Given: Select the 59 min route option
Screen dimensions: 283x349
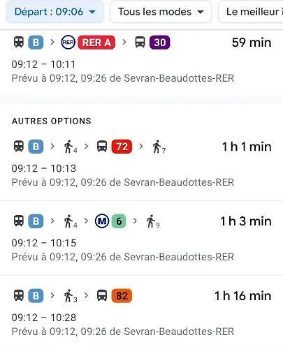Looking at the screenshot, I should click(x=141, y=59).
